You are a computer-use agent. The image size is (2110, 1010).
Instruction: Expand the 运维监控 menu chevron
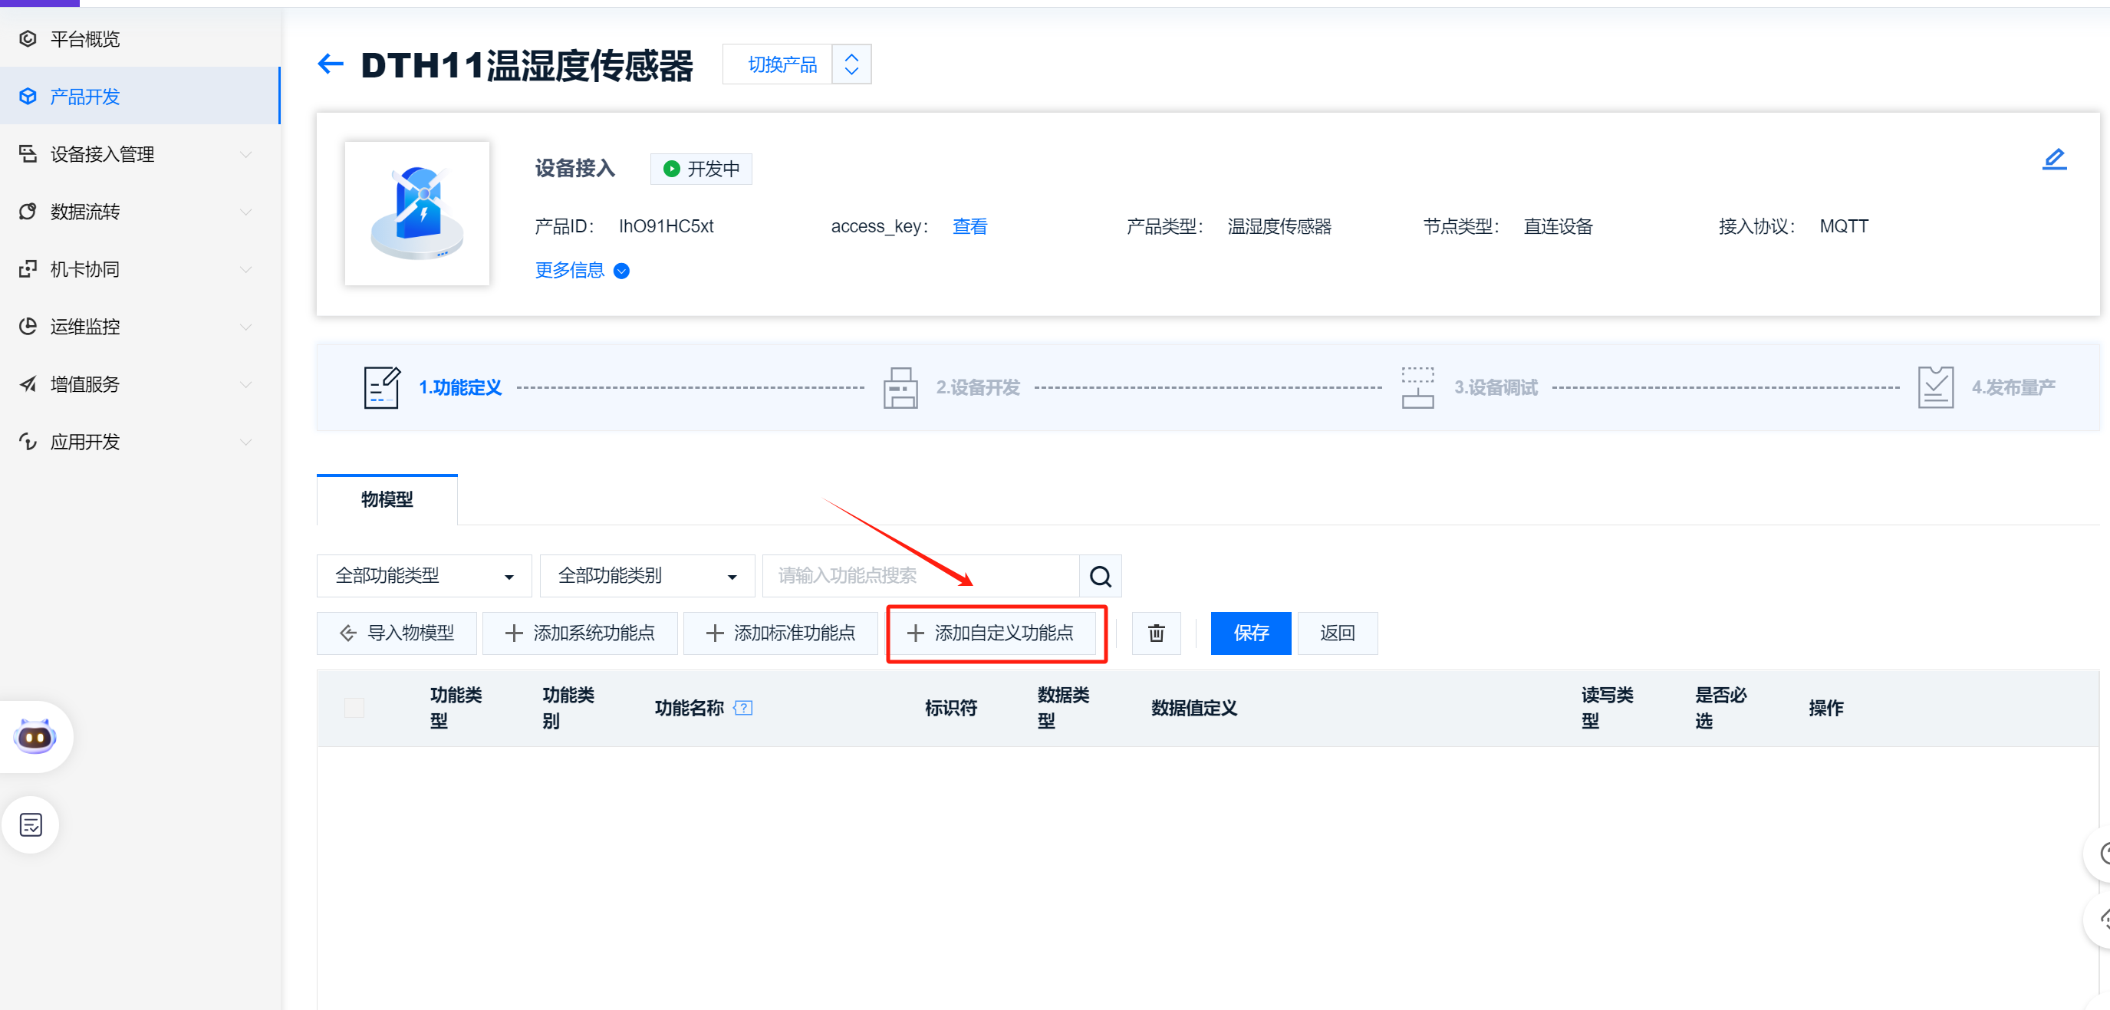coord(245,327)
